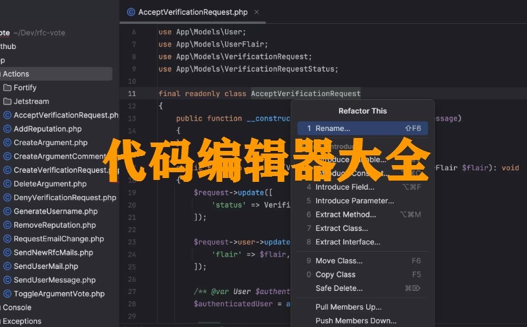527x327 pixels.
Task: Open AddReputation.php file
Action: pyautogui.click(x=48, y=129)
